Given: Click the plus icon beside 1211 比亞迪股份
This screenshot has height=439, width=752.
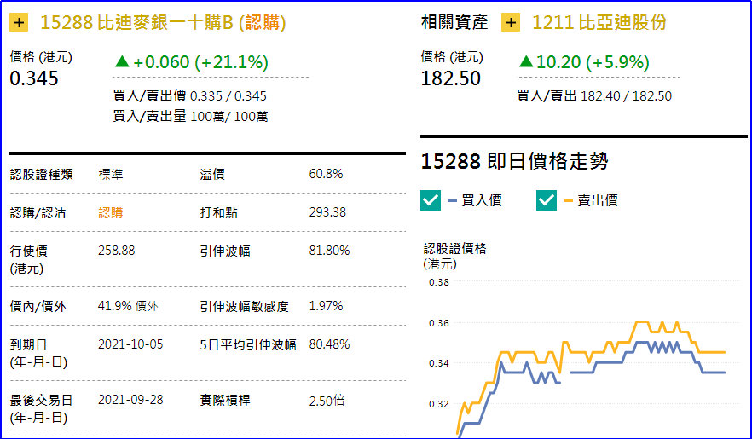Looking at the screenshot, I should (x=511, y=22).
